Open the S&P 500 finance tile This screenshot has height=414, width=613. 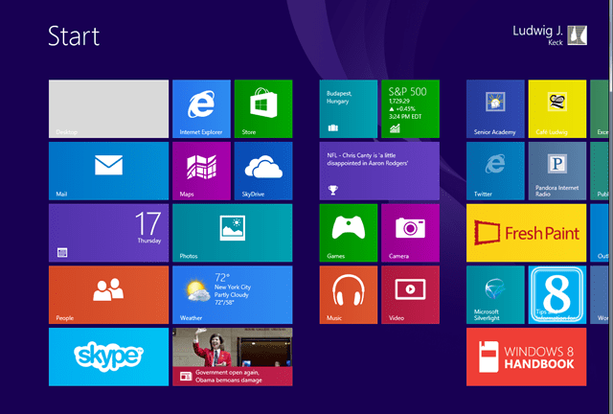pyautogui.click(x=410, y=108)
